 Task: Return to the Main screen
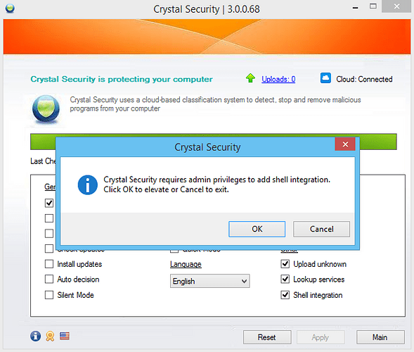pos(380,337)
